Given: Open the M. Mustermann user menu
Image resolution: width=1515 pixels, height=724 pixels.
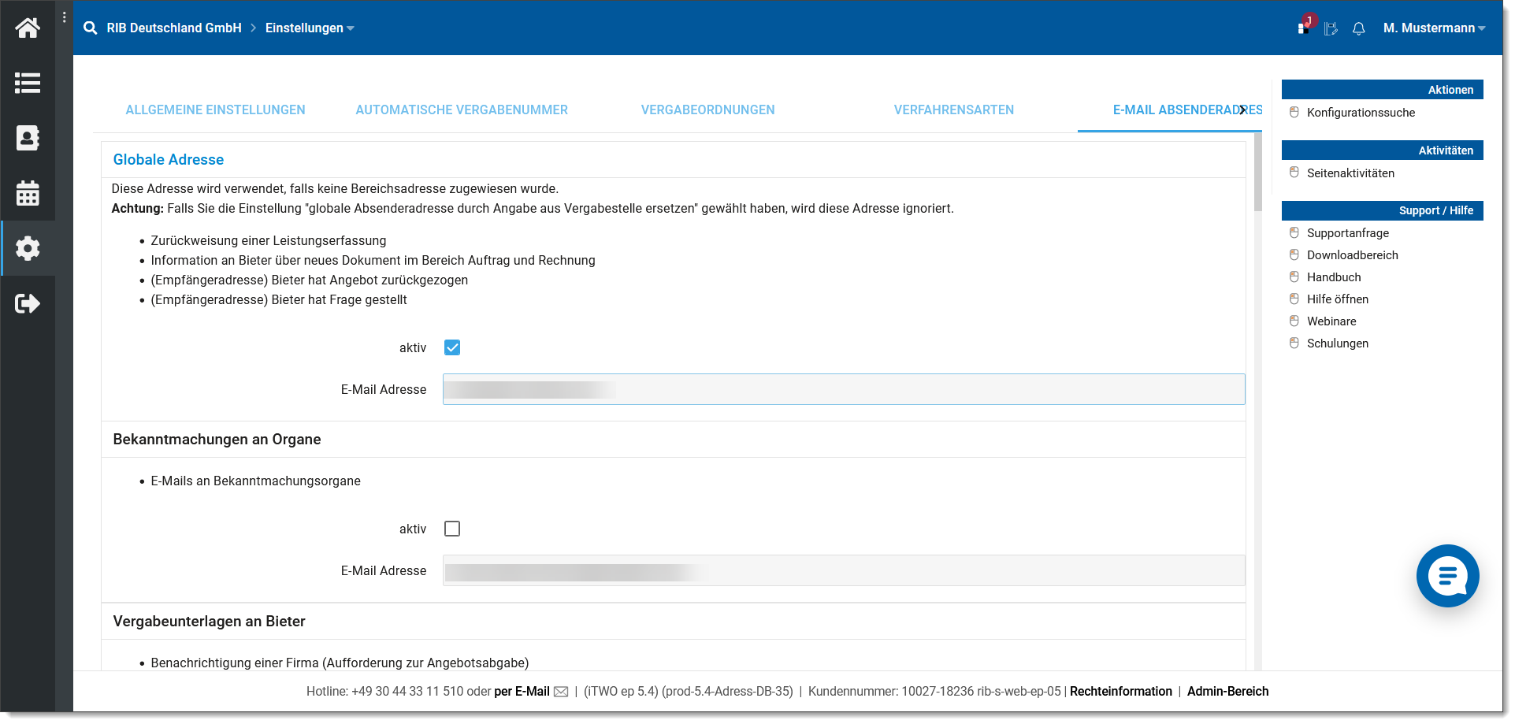Looking at the screenshot, I should tap(1434, 28).
